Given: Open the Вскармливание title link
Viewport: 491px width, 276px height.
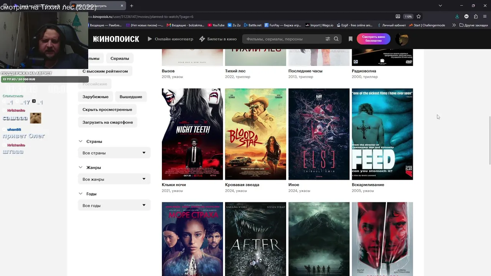Looking at the screenshot, I should (x=368, y=185).
